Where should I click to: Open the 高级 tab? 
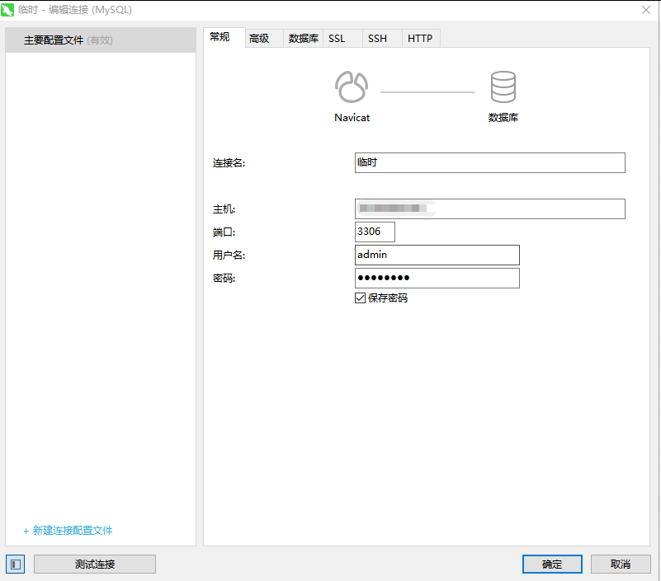coord(264,38)
